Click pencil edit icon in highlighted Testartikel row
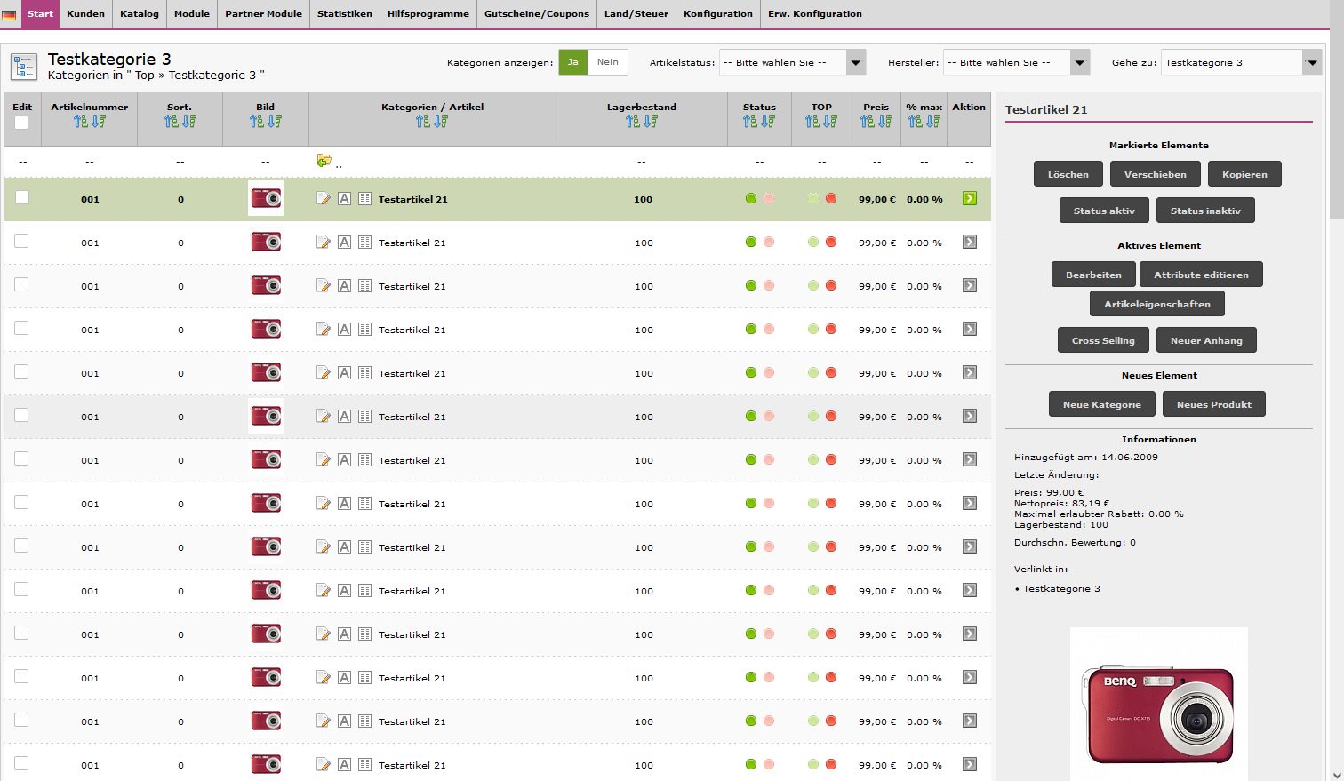 (324, 199)
